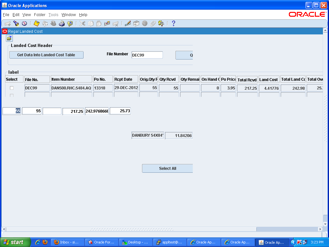Click the Next Step toolbar icon
329x247 pixels.
(x=45, y=23)
